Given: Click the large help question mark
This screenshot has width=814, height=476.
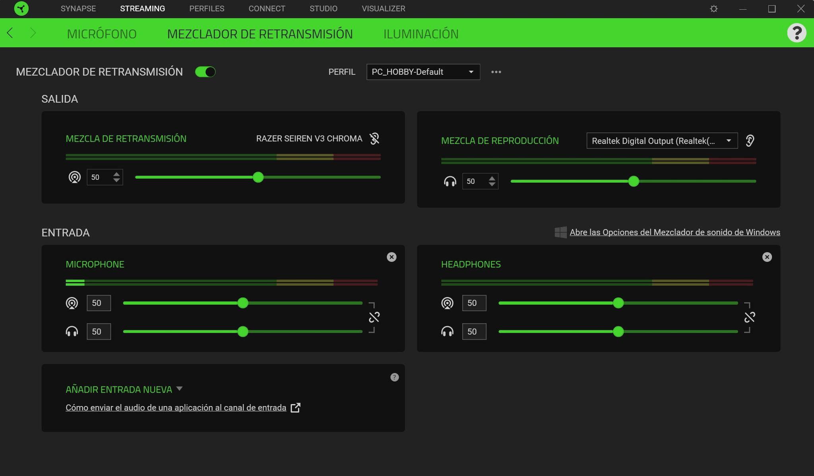Looking at the screenshot, I should click(x=797, y=33).
